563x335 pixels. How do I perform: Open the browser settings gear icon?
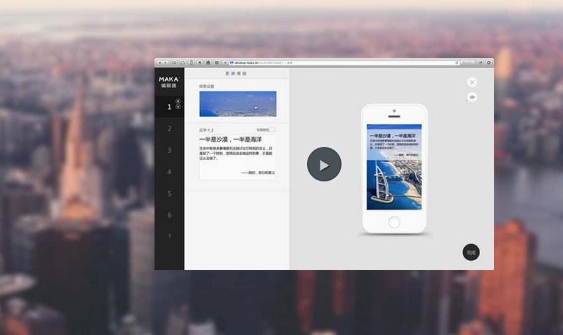click(x=489, y=63)
